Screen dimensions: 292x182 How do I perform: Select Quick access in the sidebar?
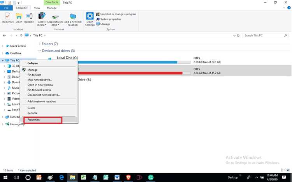point(16,46)
